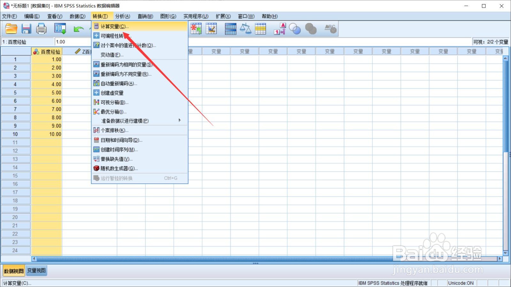Expand 准备数据以进行建模(P) submenu
Image resolution: width=511 pixels, height=287 pixels.
click(x=140, y=121)
